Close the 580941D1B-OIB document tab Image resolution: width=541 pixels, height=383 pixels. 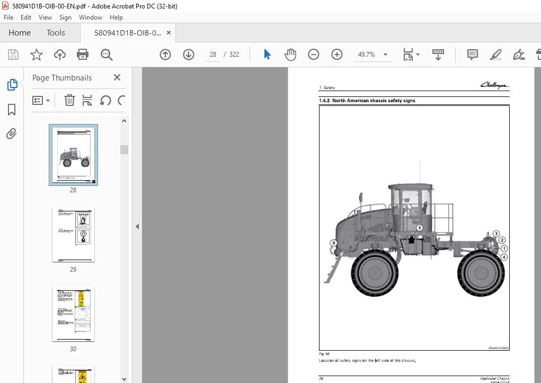[x=168, y=33]
